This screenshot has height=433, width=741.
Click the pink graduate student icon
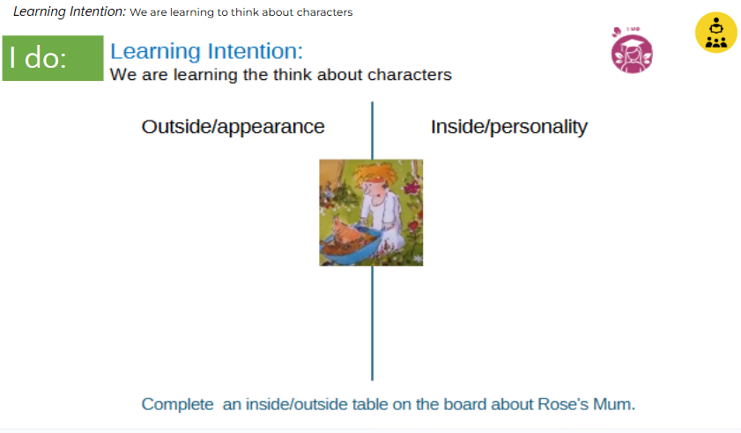click(632, 52)
